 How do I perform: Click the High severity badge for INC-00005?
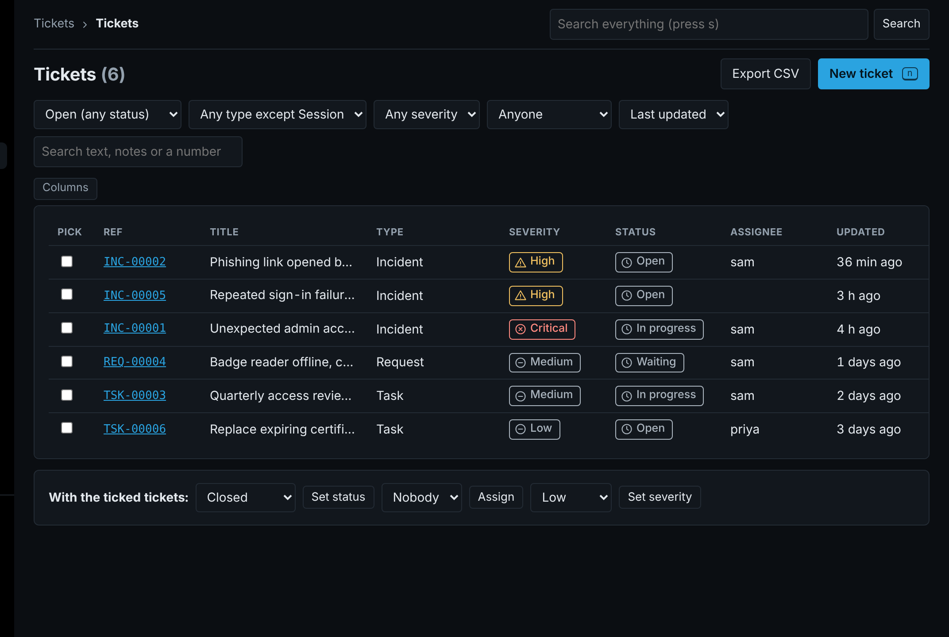click(x=536, y=295)
